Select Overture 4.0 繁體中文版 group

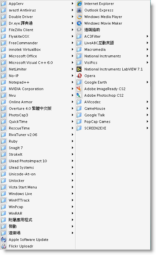coord(38,108)
